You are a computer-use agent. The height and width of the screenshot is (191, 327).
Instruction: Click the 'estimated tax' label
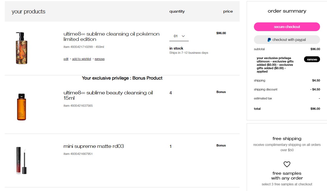(263, 98)
